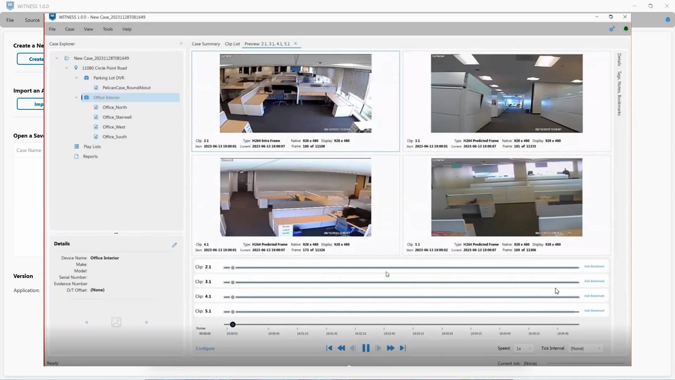Jump to end with skip-to-end button
The width and height of the screenshot is (675, 380).
(x=403, y=348)
